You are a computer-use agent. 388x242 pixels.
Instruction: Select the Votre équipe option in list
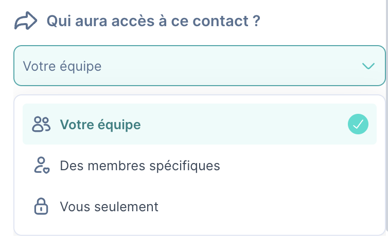click(200, 124)
